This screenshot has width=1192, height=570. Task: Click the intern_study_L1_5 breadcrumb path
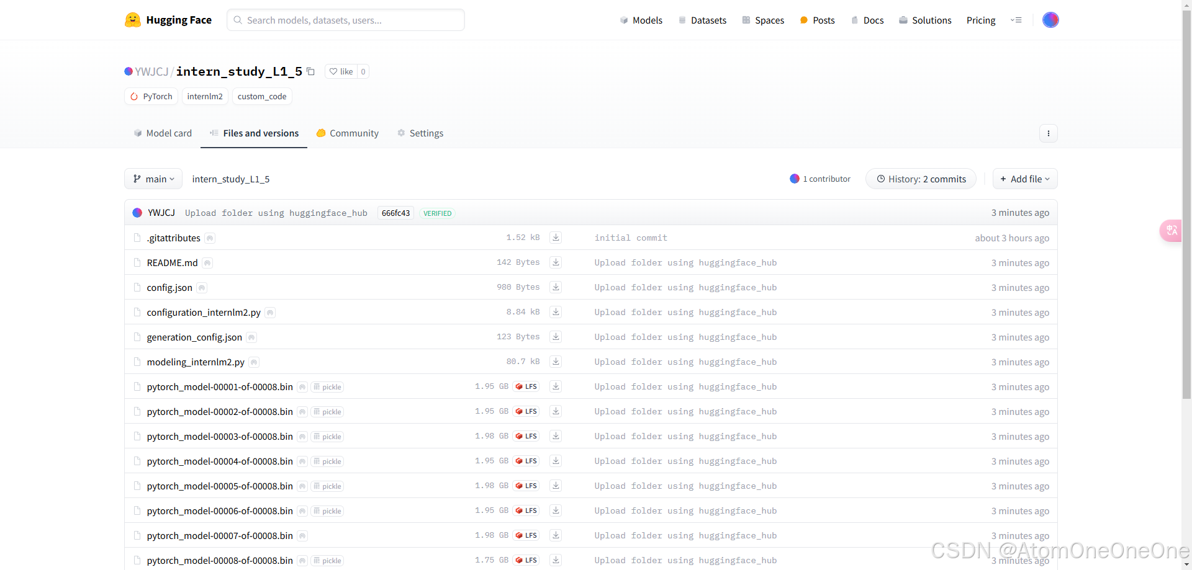coord(231,179)
